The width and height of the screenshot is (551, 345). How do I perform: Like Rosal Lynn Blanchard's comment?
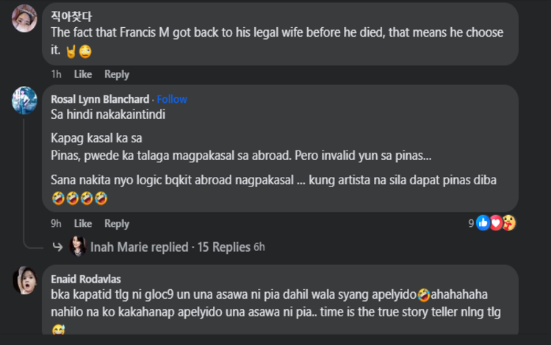pyautogui.click(x=83, y=223)
